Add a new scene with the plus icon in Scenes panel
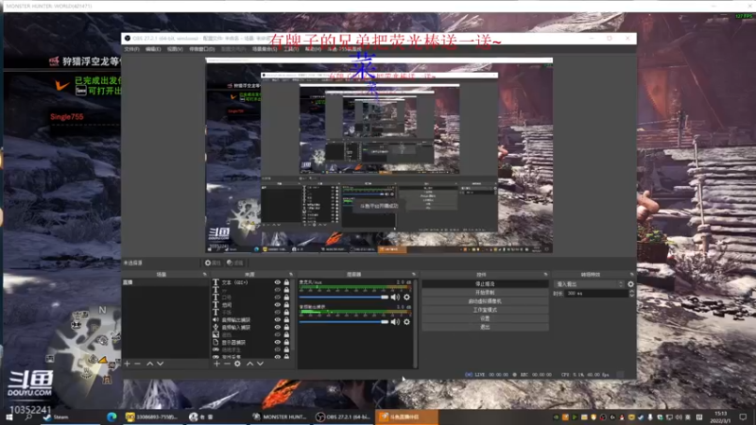This screenshot has width=756, height=425. point(128,364)
